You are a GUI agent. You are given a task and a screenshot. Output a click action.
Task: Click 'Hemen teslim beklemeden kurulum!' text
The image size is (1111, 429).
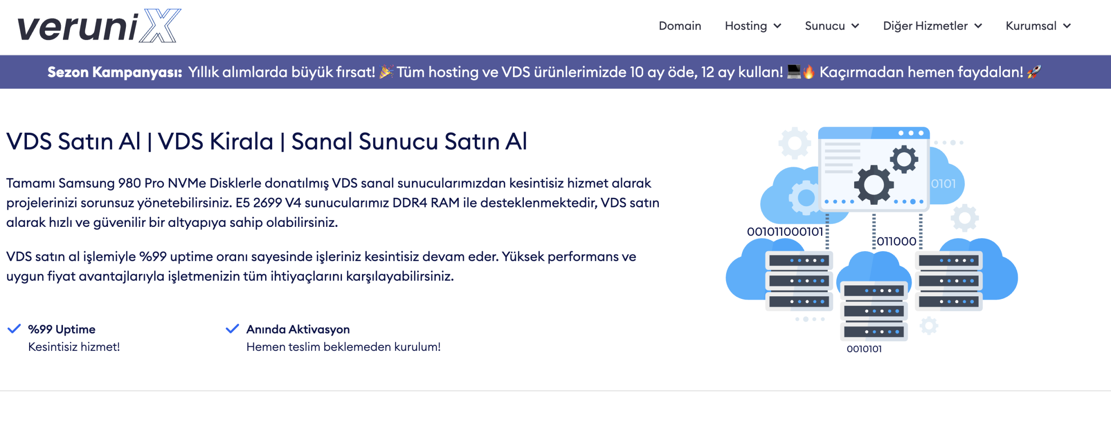pos(343,347)
